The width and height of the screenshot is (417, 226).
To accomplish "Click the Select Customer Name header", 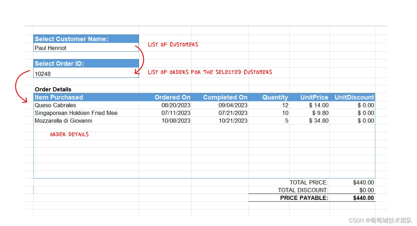I will coord(86,39).
